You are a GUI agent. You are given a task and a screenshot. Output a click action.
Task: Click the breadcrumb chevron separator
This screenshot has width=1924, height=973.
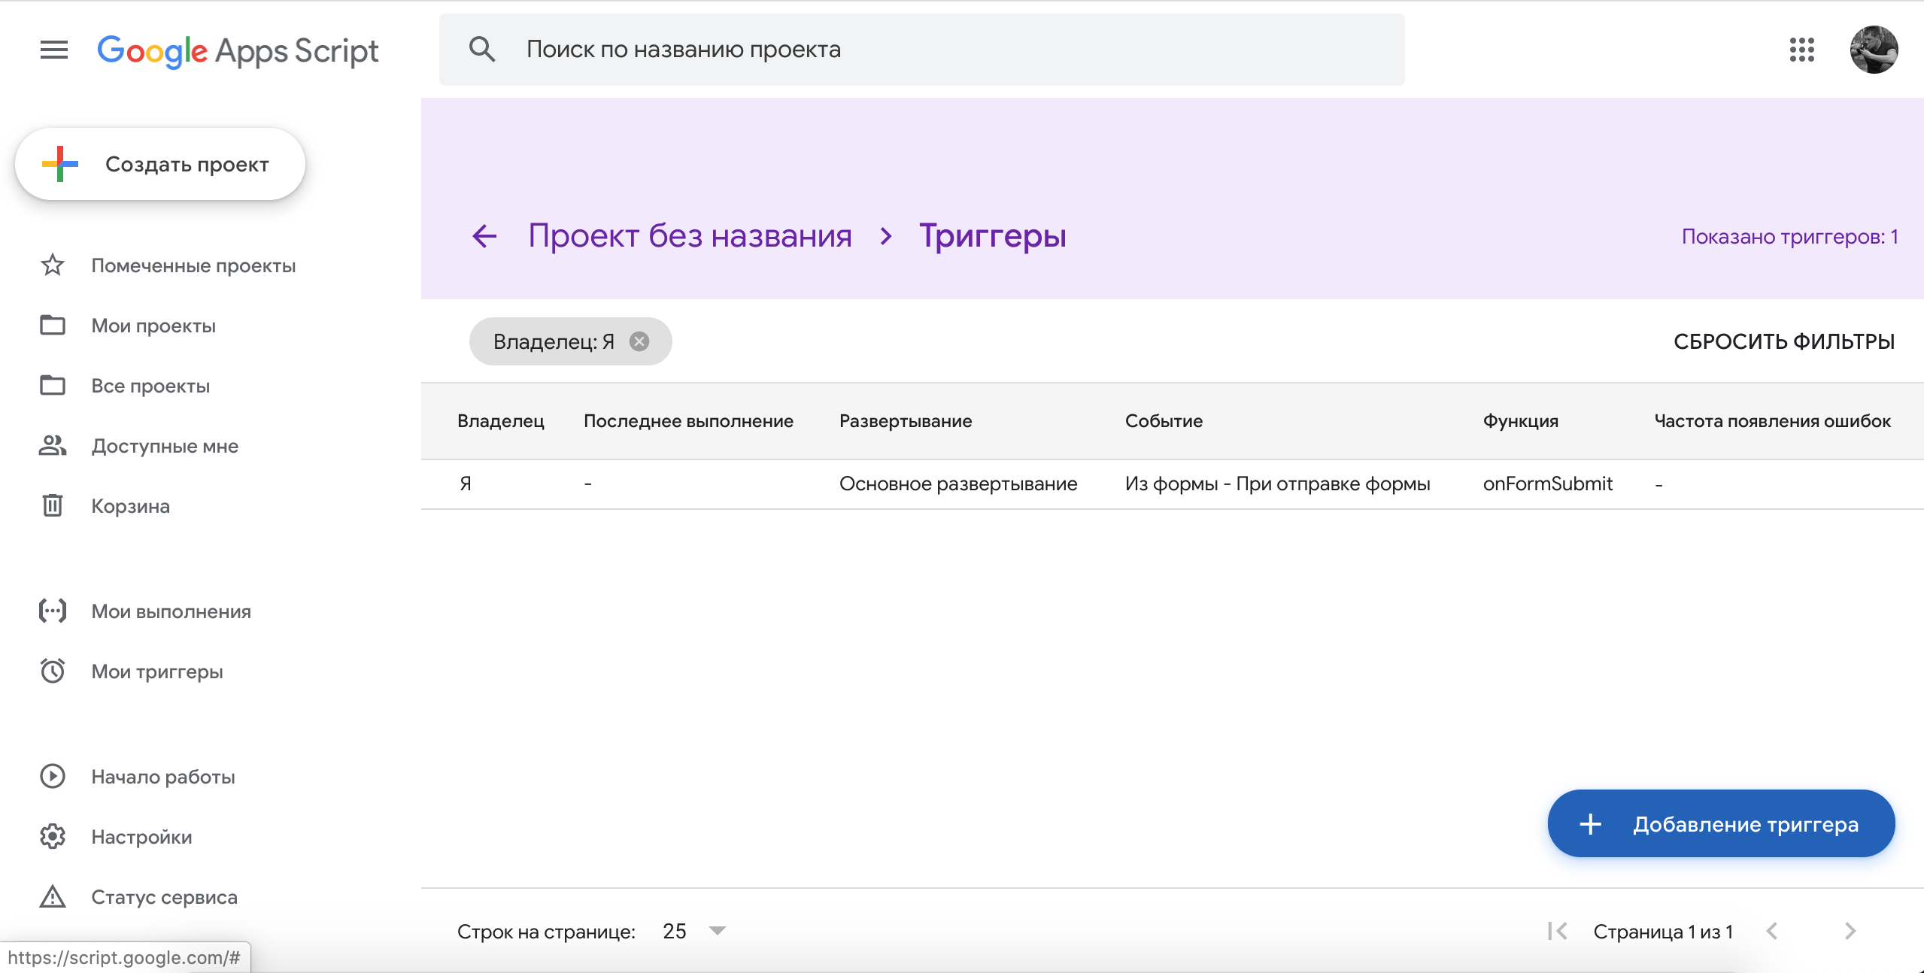point(886,236)
